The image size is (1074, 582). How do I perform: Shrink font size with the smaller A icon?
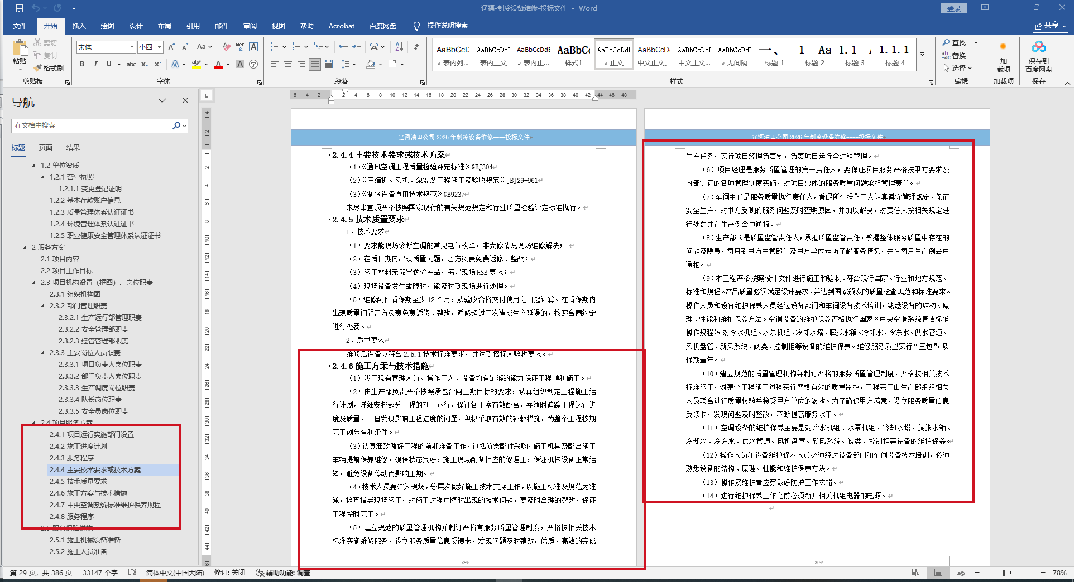pyautogui.click(x=184, y=47)
